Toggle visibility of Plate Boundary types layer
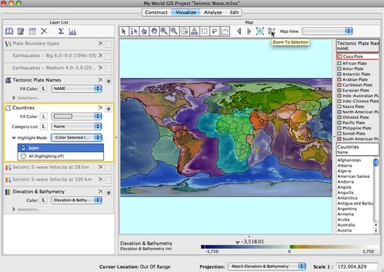The image size is (384, 272). tap(108, 44)
